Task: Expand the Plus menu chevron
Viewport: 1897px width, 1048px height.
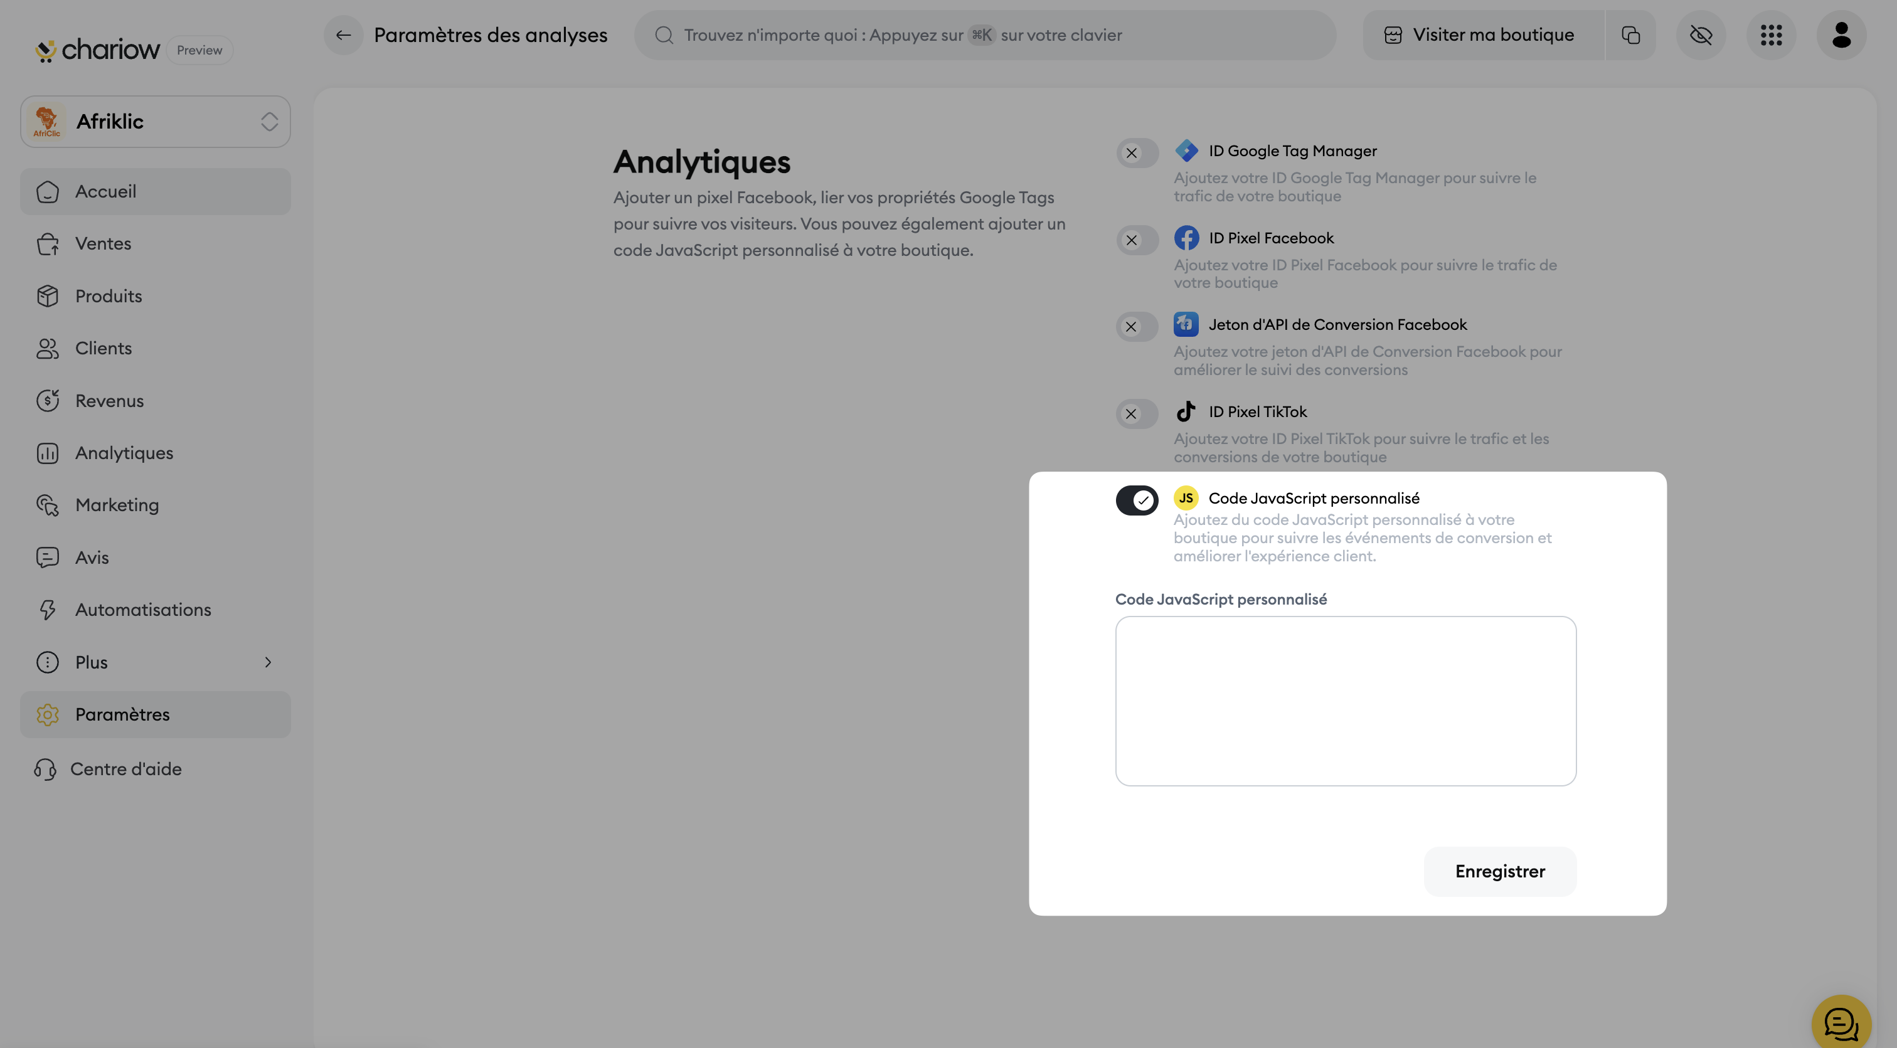Action: pyautogui.click(x=268, y=662)
